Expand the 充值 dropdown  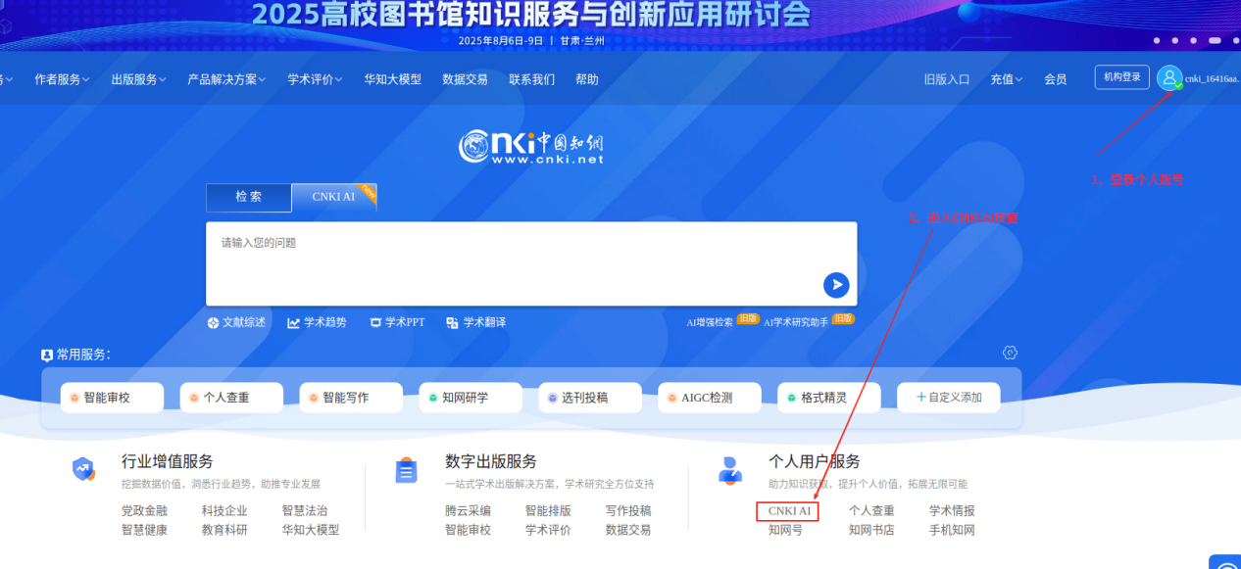pos(1006,79)
